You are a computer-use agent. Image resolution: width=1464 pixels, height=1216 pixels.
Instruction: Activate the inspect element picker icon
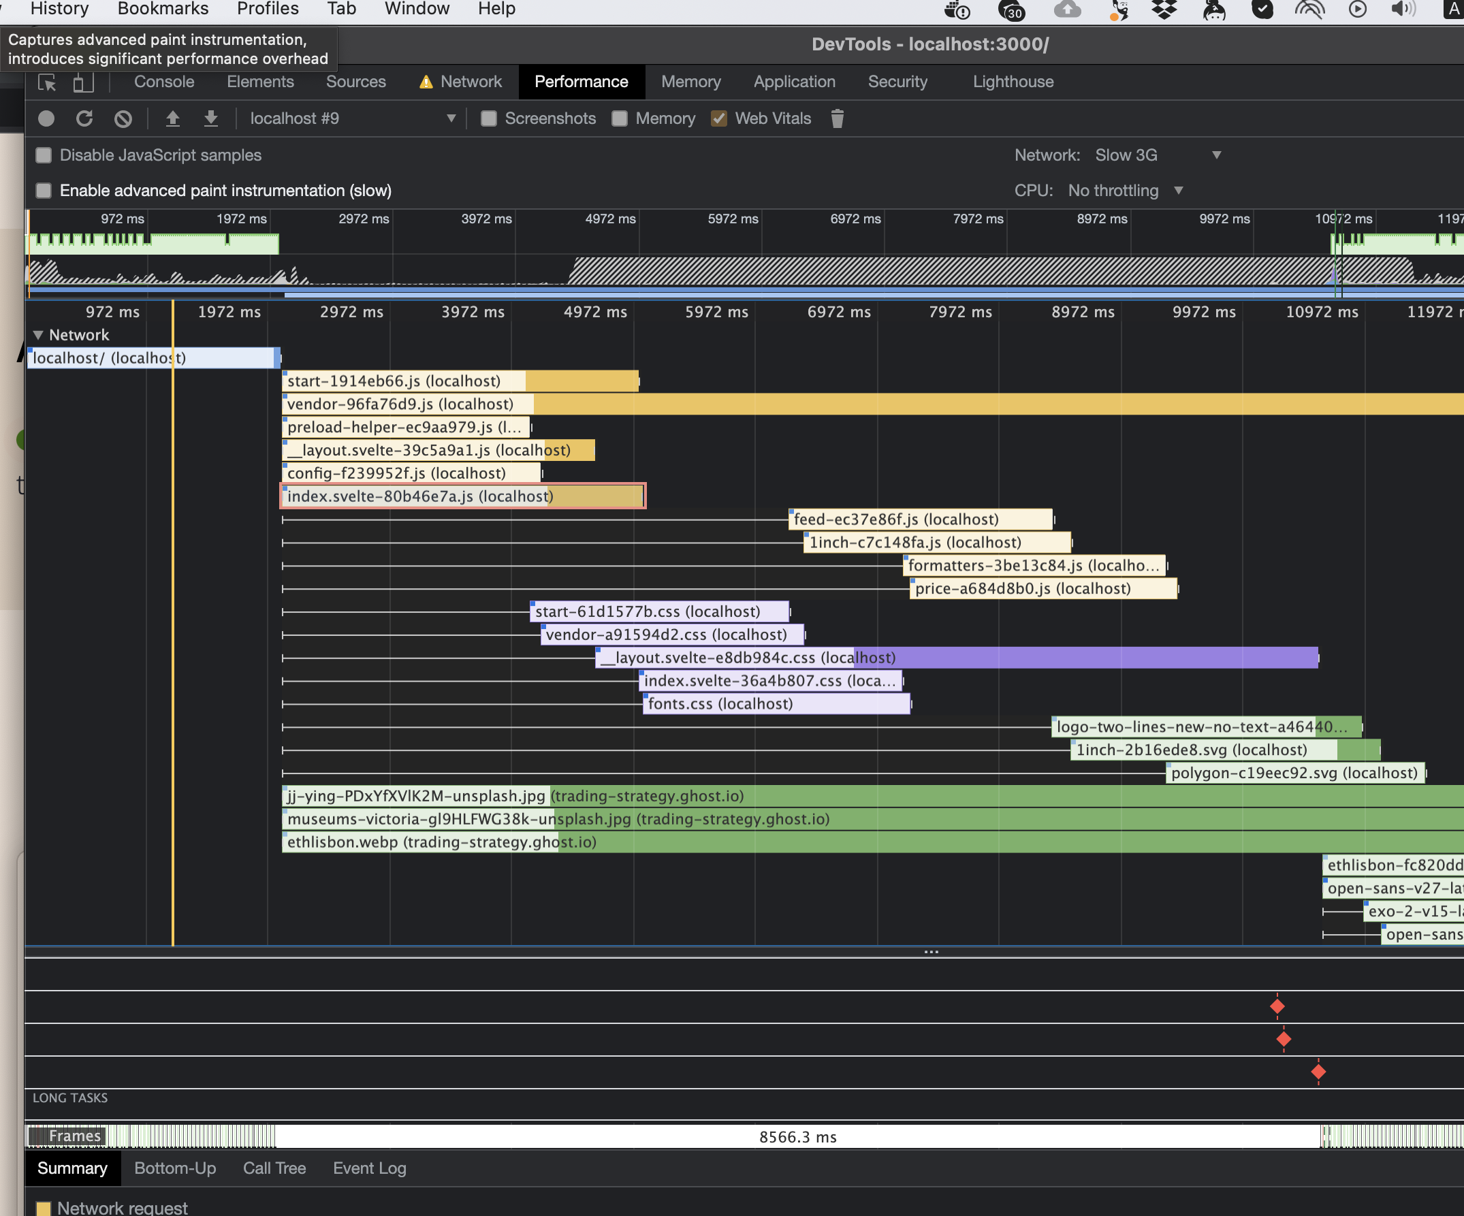(47, 82)
